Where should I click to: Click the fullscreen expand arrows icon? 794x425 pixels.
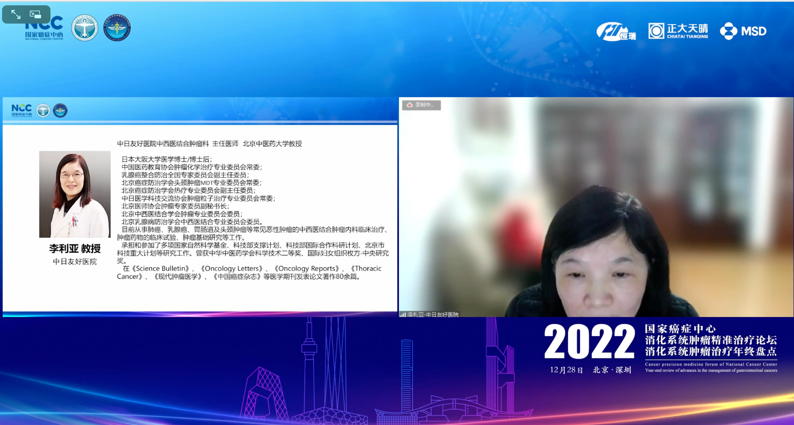(x=16, y=14)
